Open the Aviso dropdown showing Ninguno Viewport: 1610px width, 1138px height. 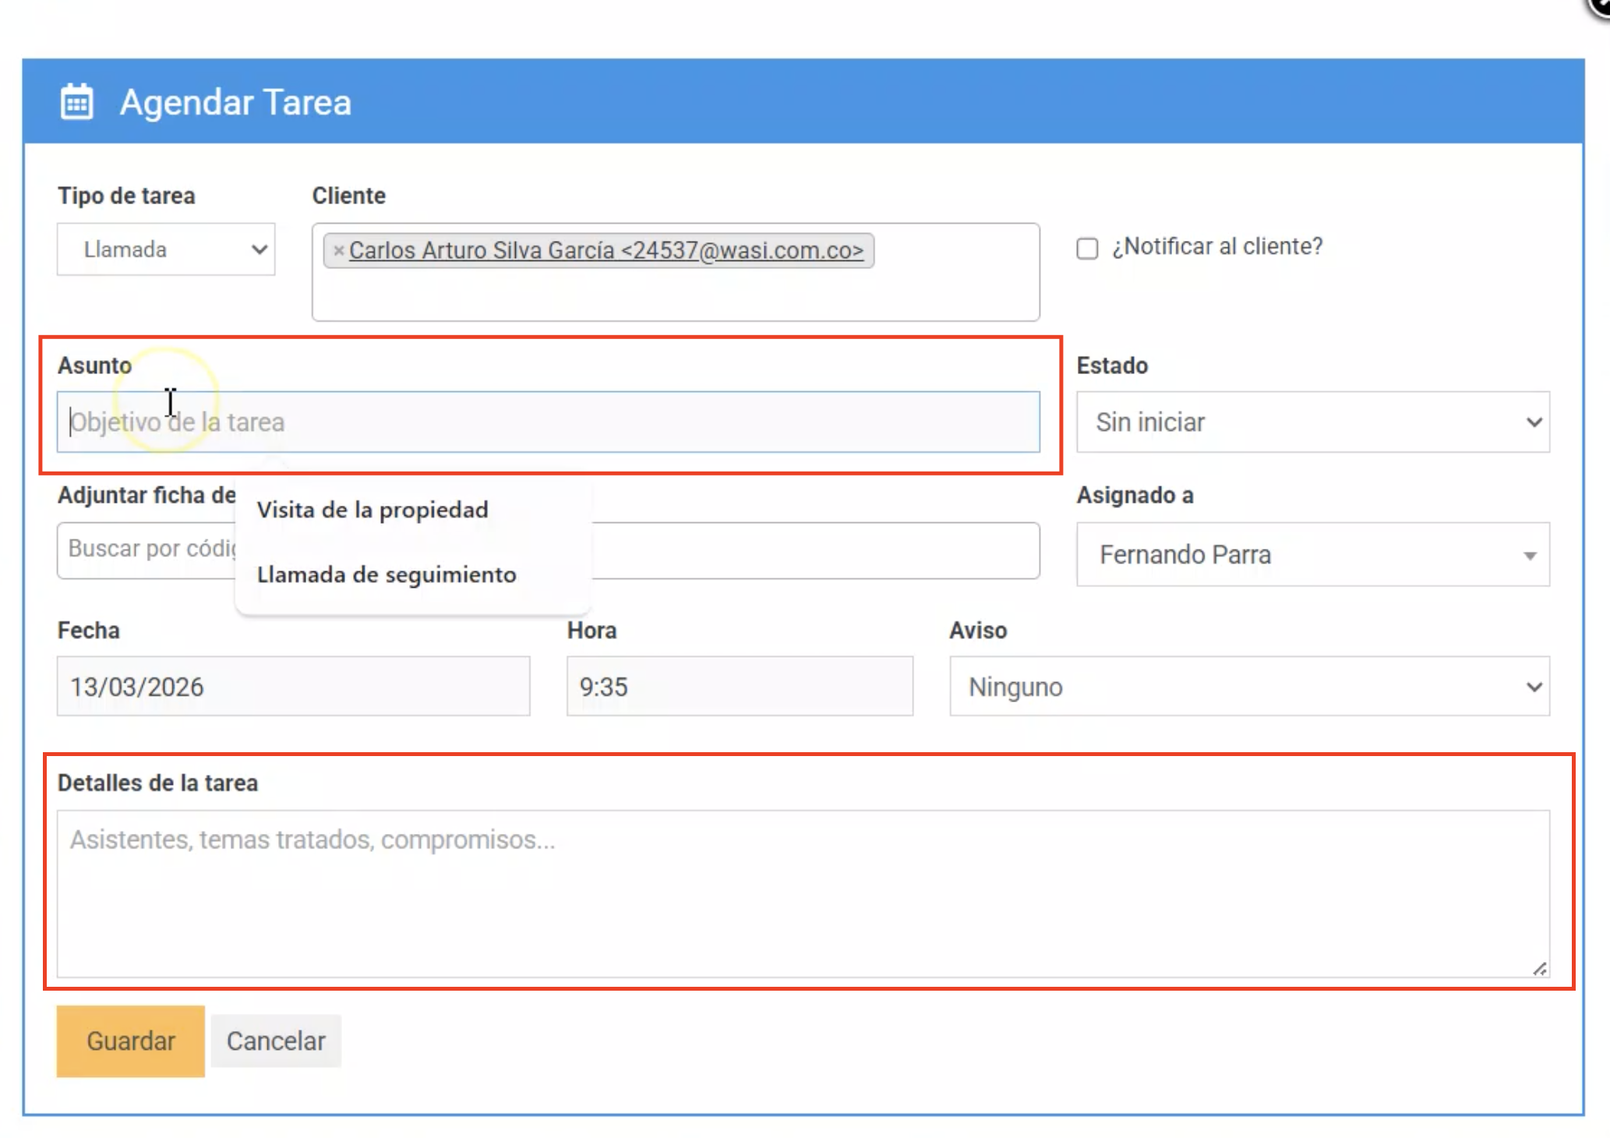[x=1249, y=687]
